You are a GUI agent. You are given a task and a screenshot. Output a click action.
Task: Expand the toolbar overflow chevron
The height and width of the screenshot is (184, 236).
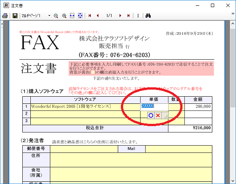233,13
